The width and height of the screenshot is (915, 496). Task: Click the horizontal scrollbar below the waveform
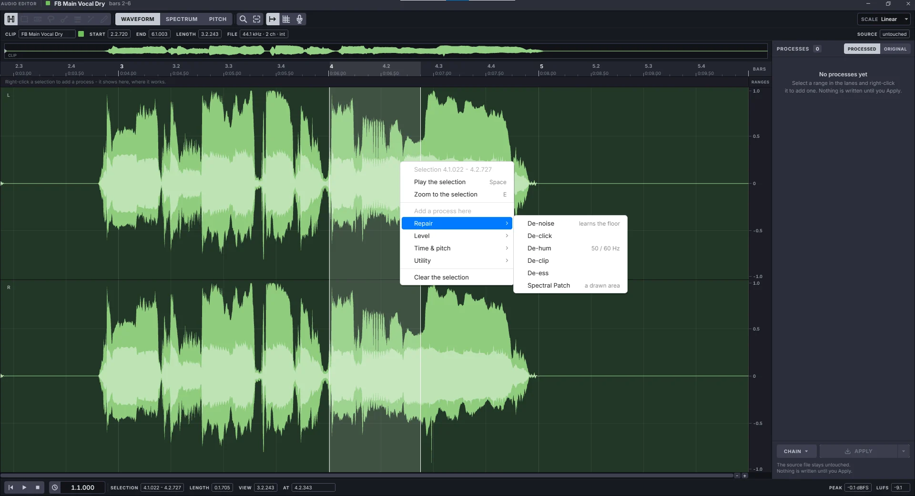pos(367,475)
